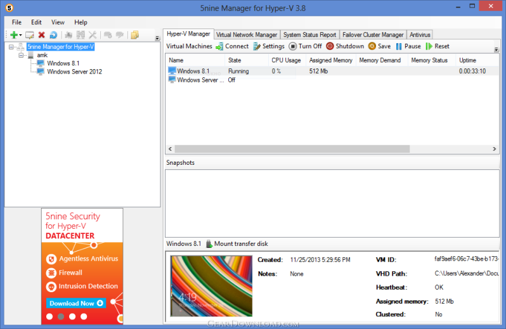Click the amk server icon in tree

(x=30, y=55)
